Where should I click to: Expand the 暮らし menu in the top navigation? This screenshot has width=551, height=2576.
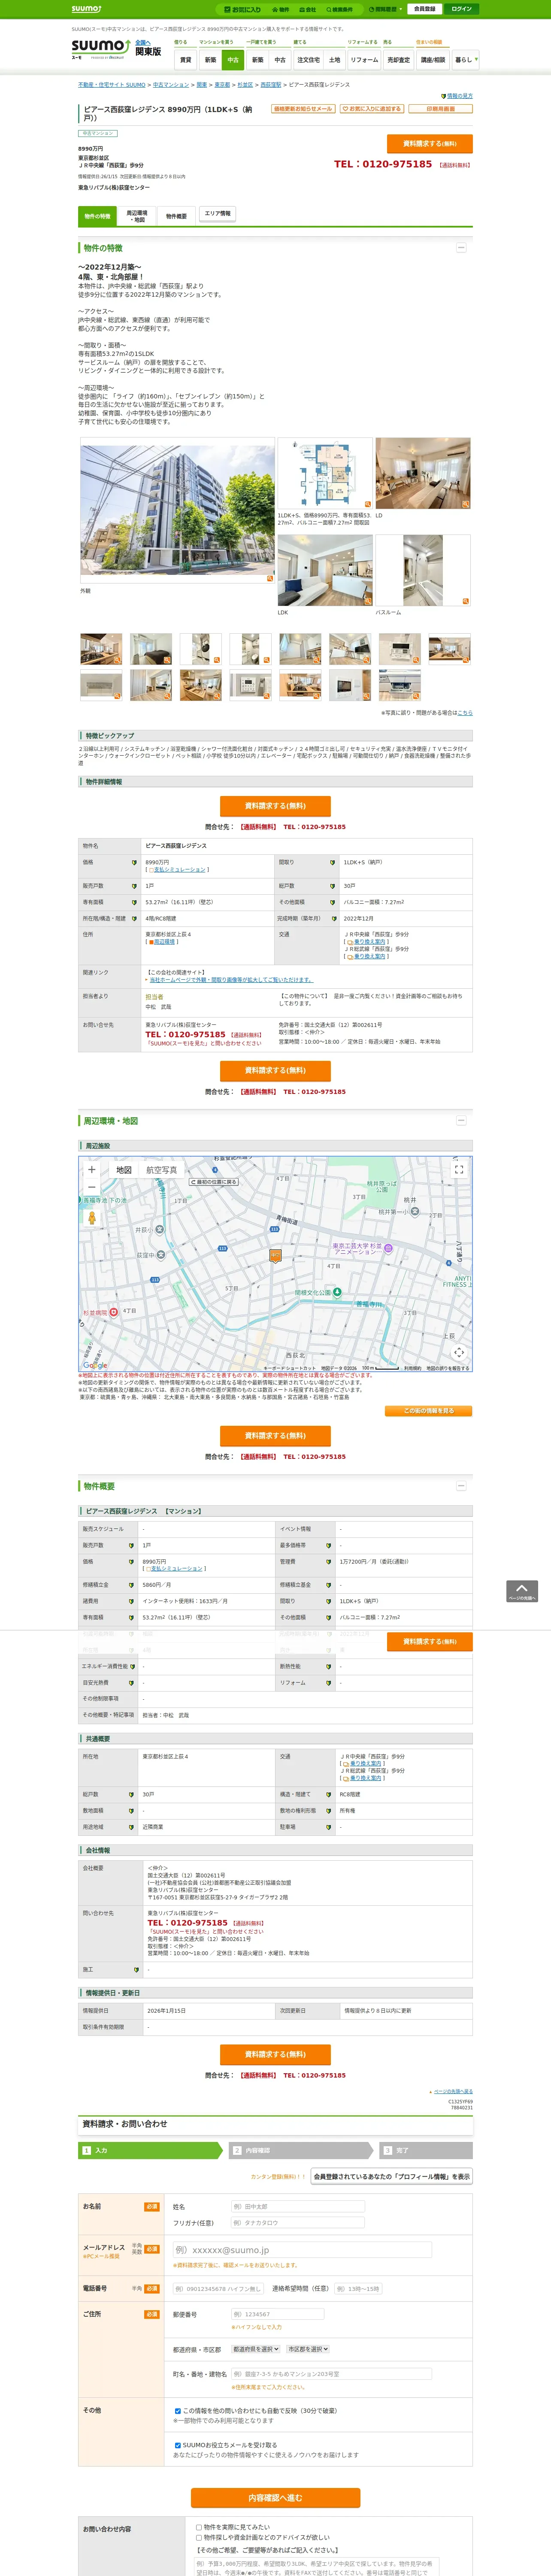(x=465, y=60)
